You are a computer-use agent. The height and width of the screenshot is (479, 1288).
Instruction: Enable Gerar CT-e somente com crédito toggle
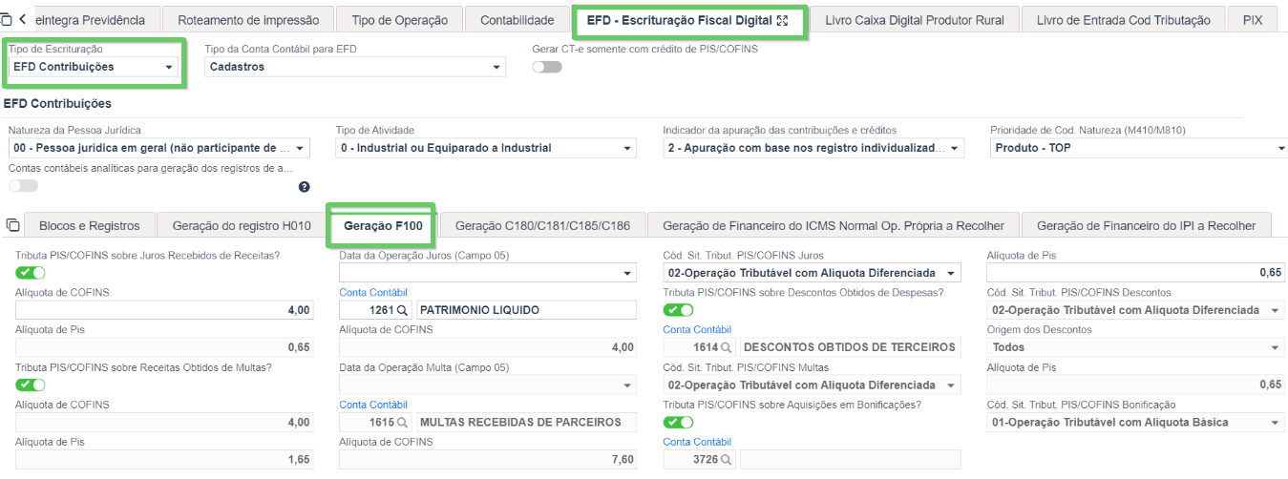[547, 67]
